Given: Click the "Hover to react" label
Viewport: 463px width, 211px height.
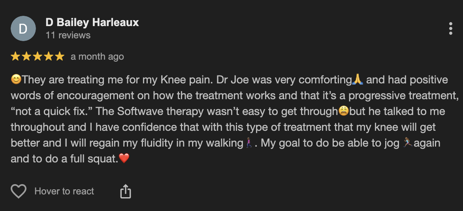Looking at the screenshot, I should pyautogui.click(x=64, y=192).
